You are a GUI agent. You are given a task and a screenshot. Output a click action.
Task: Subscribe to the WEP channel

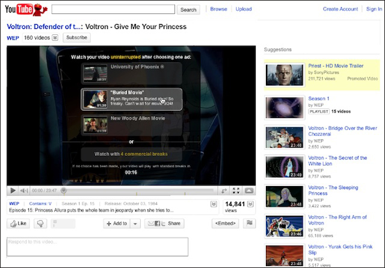click(76, 37)
